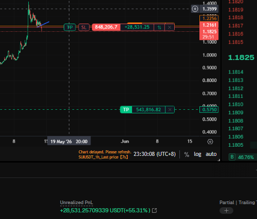Toggle auto scale on the chart
Viewport: 257px width, 219px height.
211,154
